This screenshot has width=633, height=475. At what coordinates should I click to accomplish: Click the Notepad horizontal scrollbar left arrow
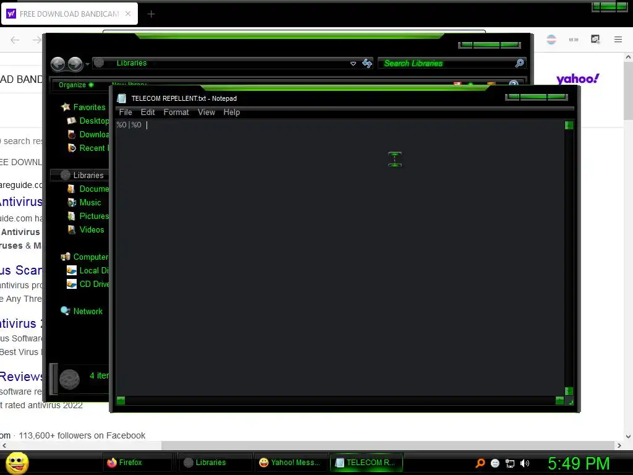click(121, 400)
